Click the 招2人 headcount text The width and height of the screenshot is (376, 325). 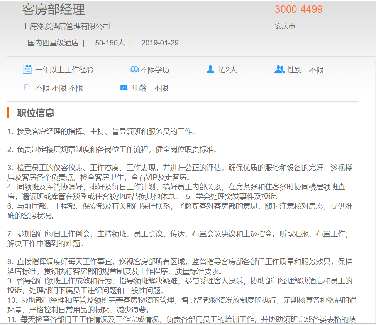tap(228, 70)
